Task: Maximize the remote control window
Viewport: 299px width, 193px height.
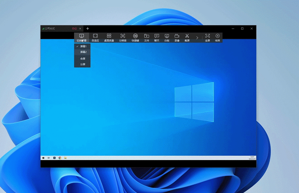Action: click(242, 29)
